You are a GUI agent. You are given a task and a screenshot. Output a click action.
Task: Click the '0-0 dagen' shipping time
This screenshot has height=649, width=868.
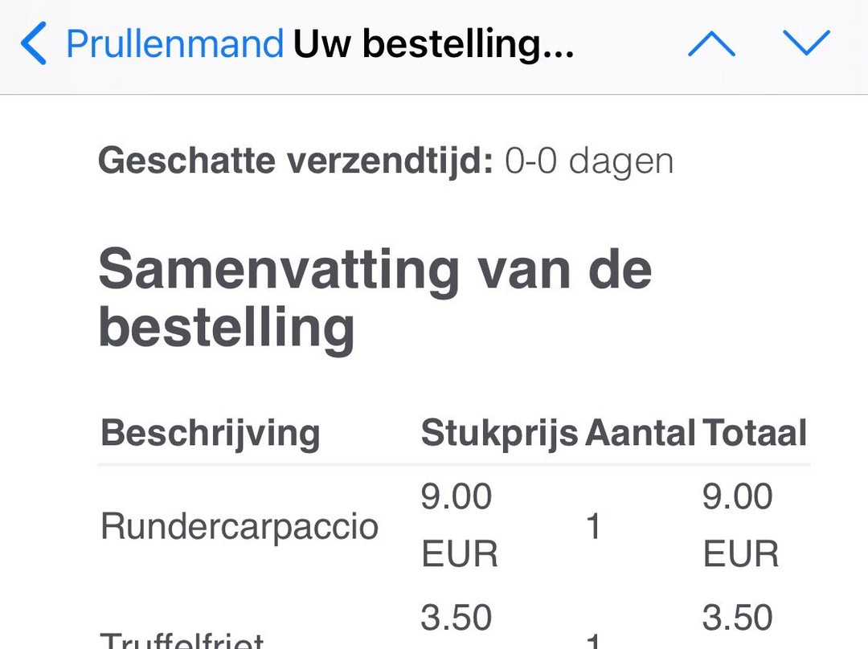click(x=589, y=161)
